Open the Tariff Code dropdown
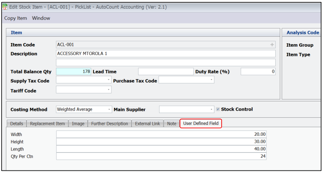The height and width of the screenshot is (172, 323). (x=109, y=90)
